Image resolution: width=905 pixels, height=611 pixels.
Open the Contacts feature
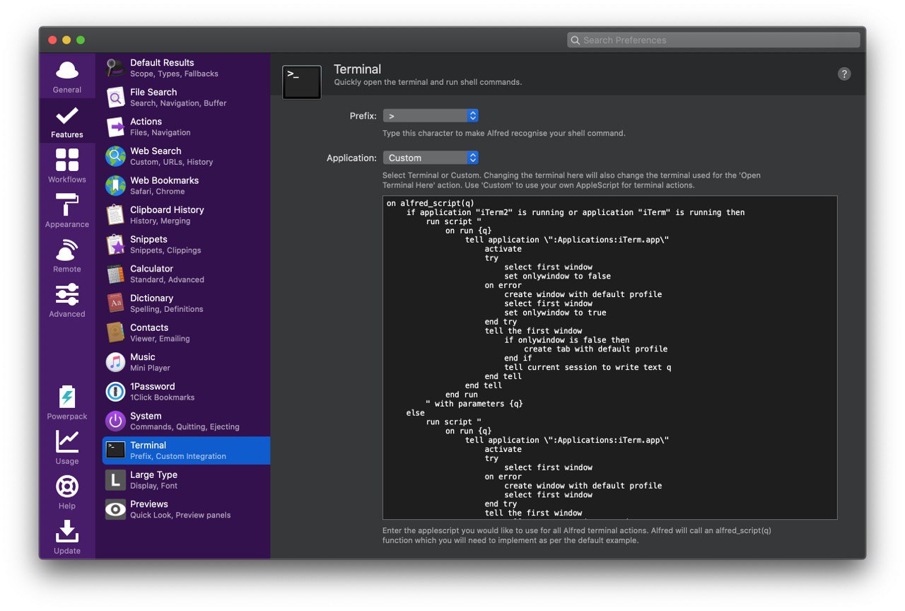tap(186, 333)
